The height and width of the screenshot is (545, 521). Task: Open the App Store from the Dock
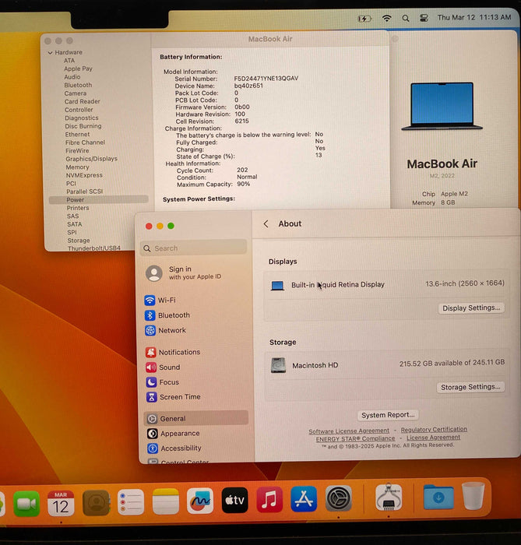tap(304, 499)
